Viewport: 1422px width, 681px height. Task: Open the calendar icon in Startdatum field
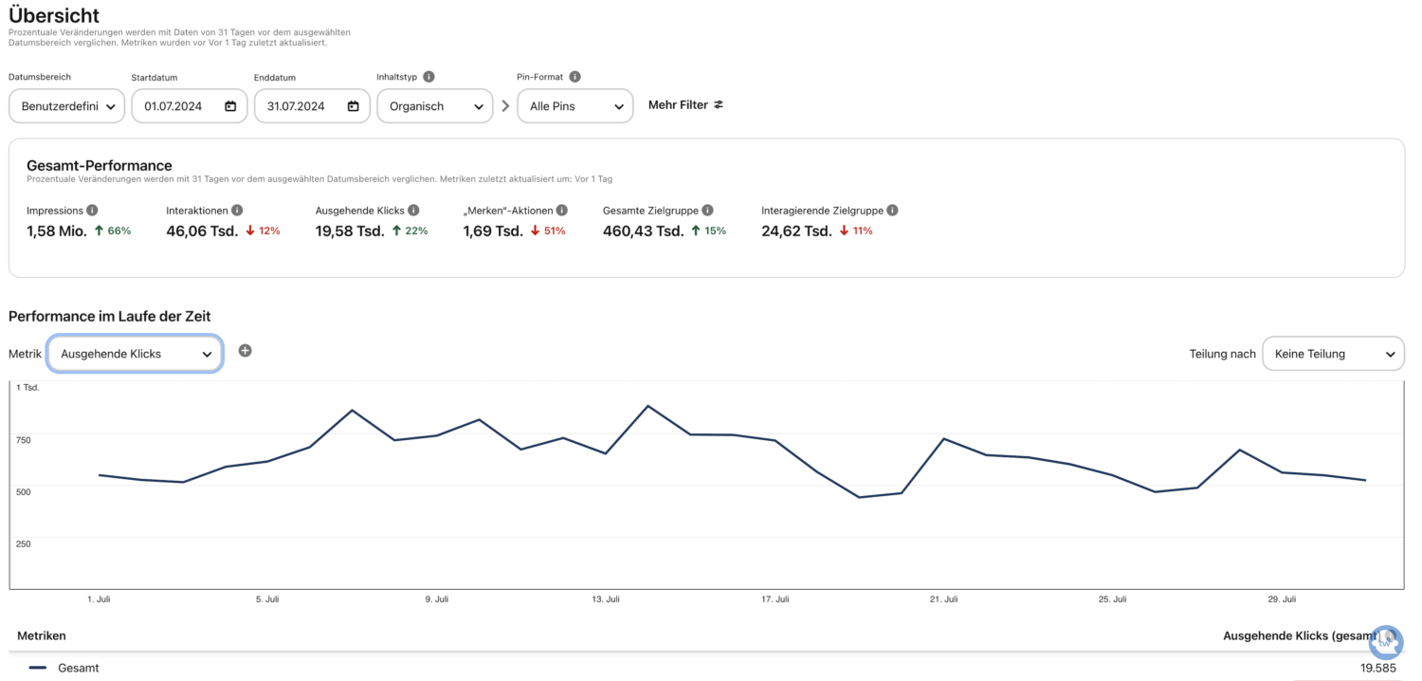pyautogui.click(x=230, y=106)
